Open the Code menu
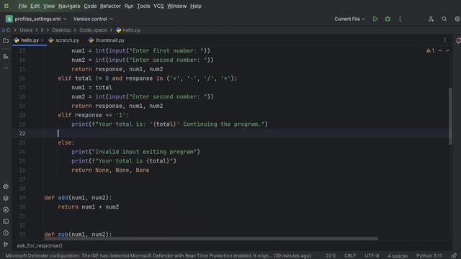This screenshot has height=259, width=461. (x=90, y=6)
